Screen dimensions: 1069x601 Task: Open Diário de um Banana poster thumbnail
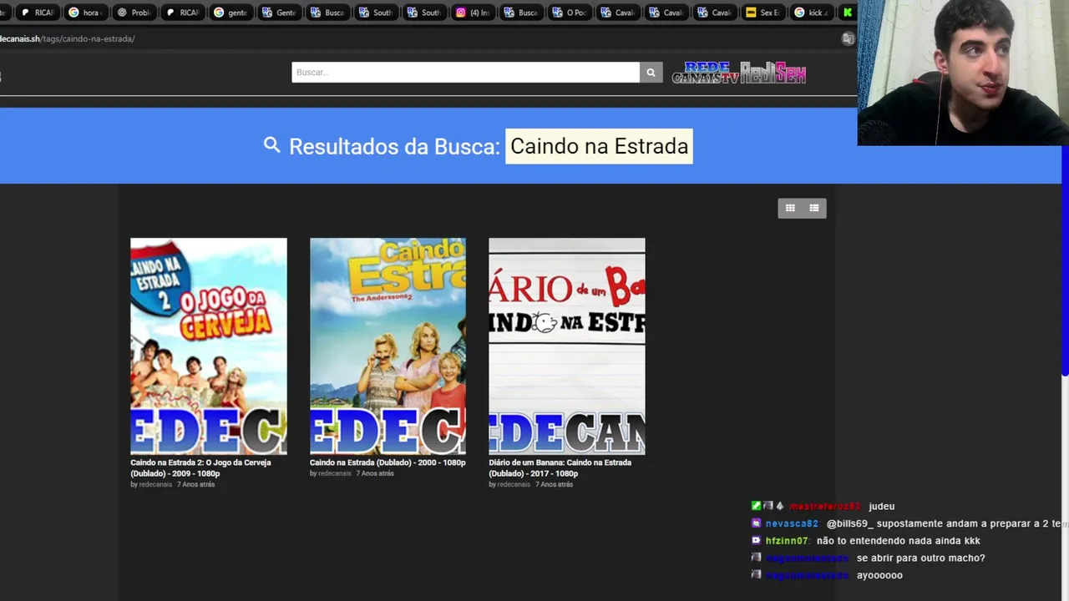[x=567, y=346]
